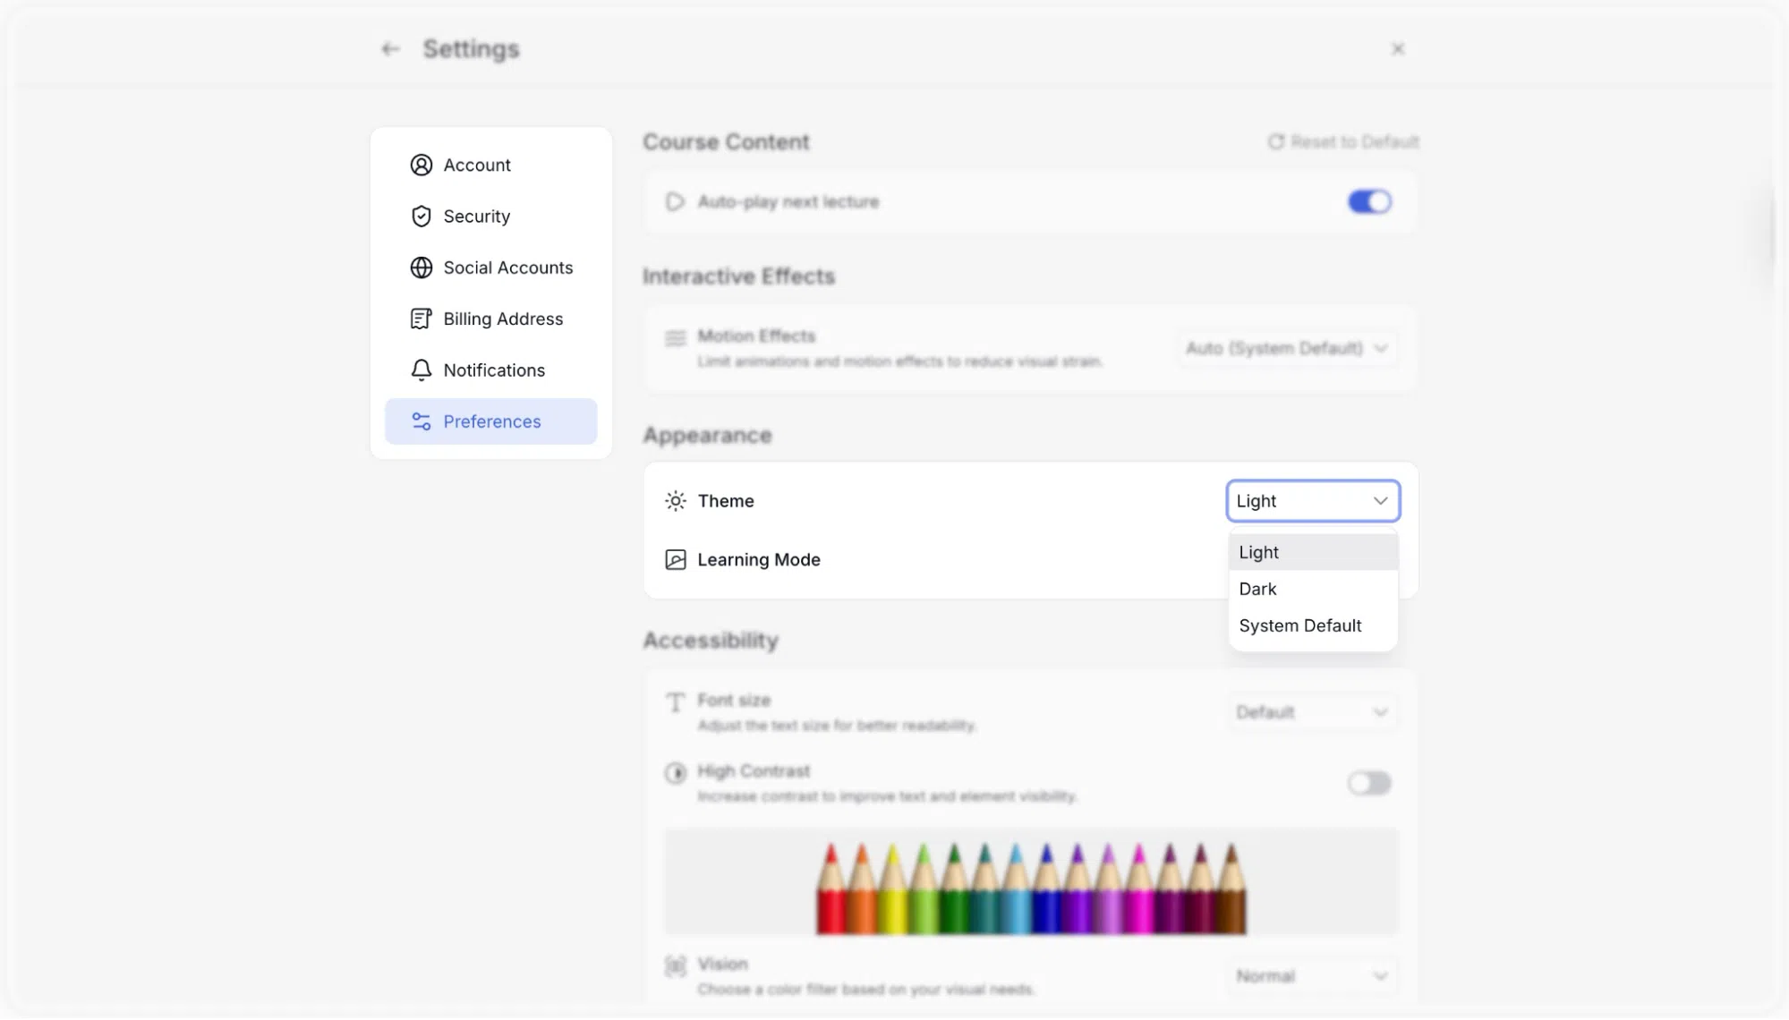Screen dimensions: 1789x1020
Task: Select the Preferences sidebar item
Action: tap(490, 421)
